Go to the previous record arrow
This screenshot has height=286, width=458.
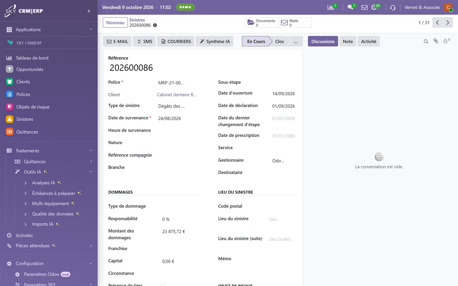[437, 23]
